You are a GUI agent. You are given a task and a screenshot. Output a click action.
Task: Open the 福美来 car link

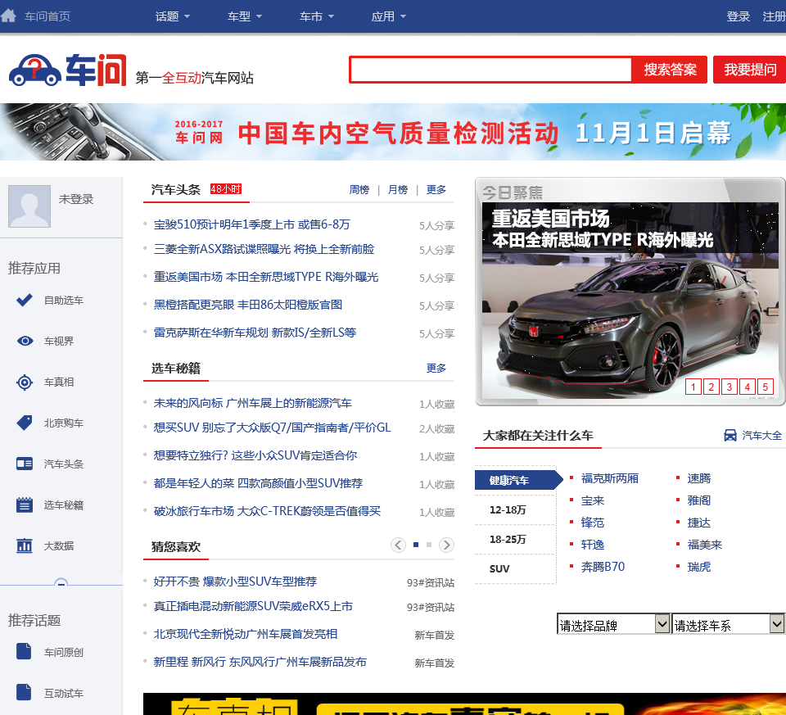click(704, 545)
